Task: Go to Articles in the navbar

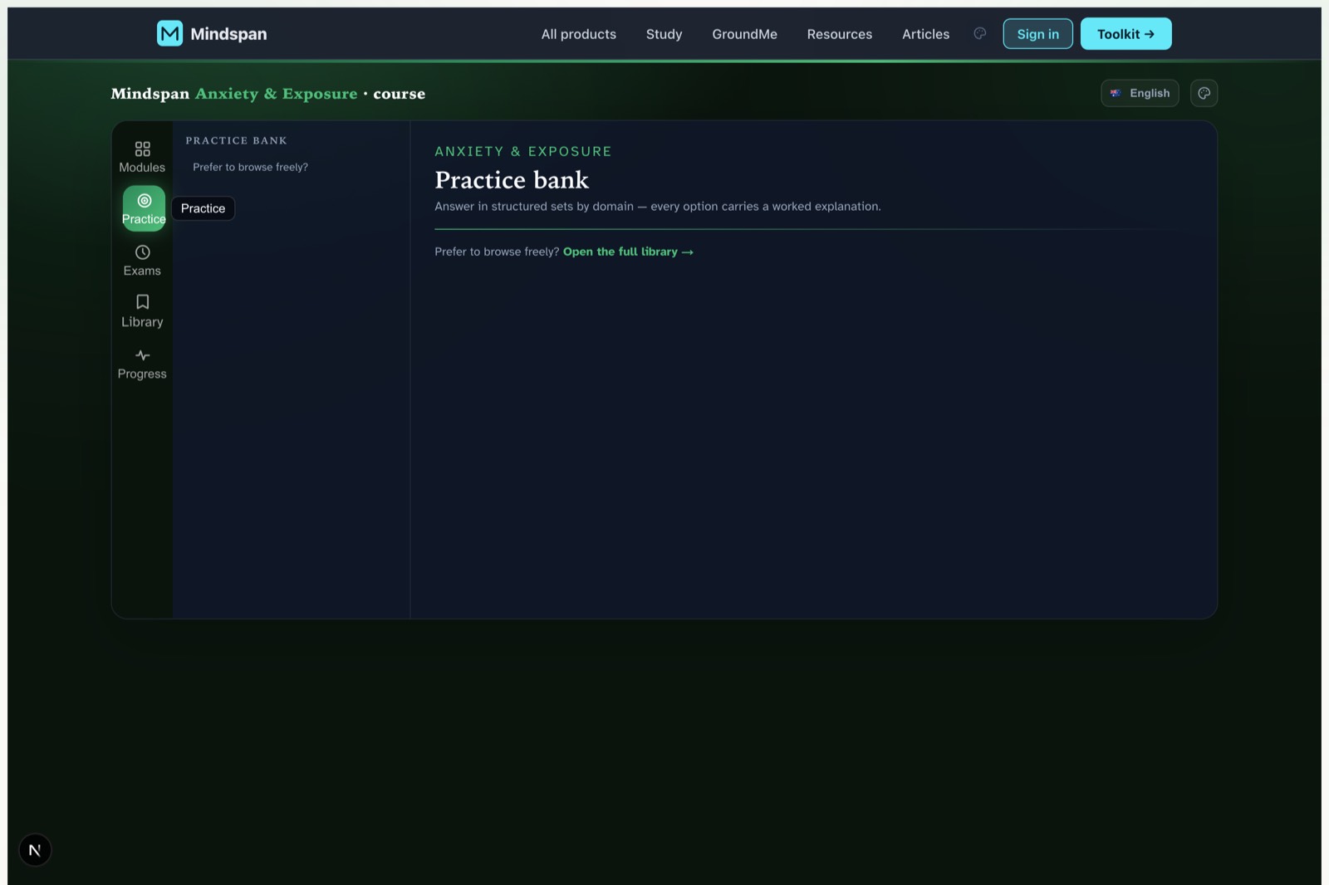Action: (925, 34)
